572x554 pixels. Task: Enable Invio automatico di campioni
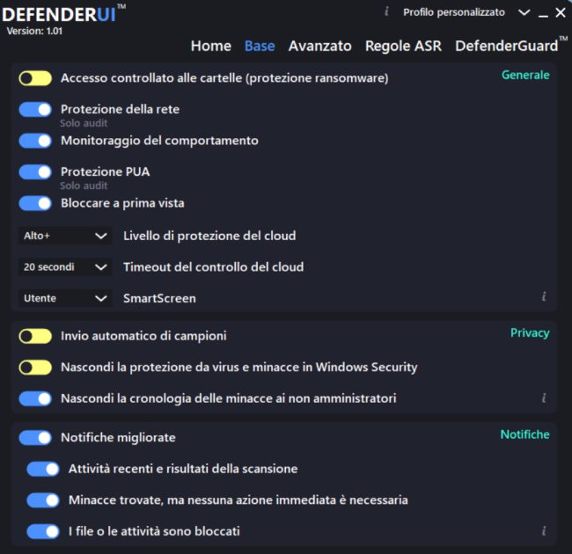click(x=35, y=336)
